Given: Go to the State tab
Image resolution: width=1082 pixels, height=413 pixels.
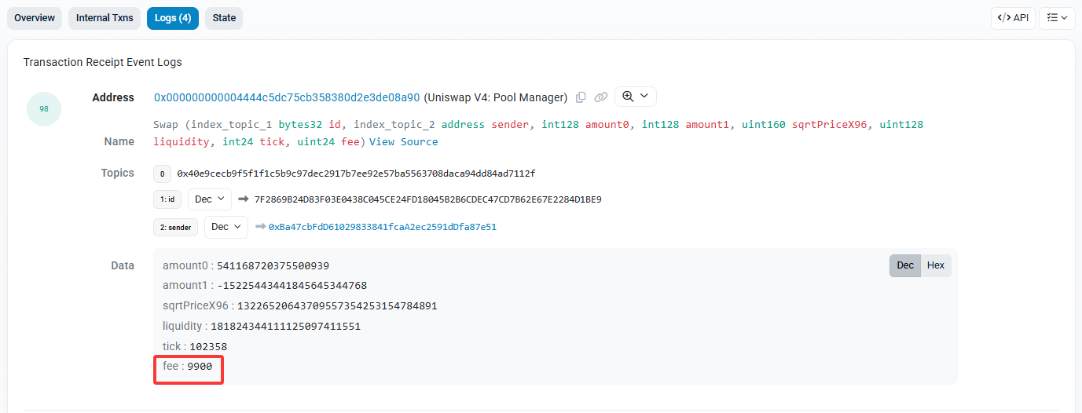Looking at the screenshot, I should 224,18.
